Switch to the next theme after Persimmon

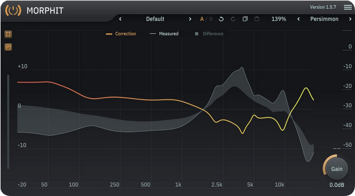(350, 19)
